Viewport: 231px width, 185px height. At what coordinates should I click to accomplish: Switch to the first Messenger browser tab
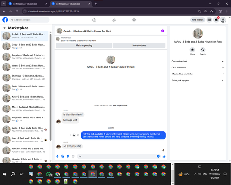28,4
